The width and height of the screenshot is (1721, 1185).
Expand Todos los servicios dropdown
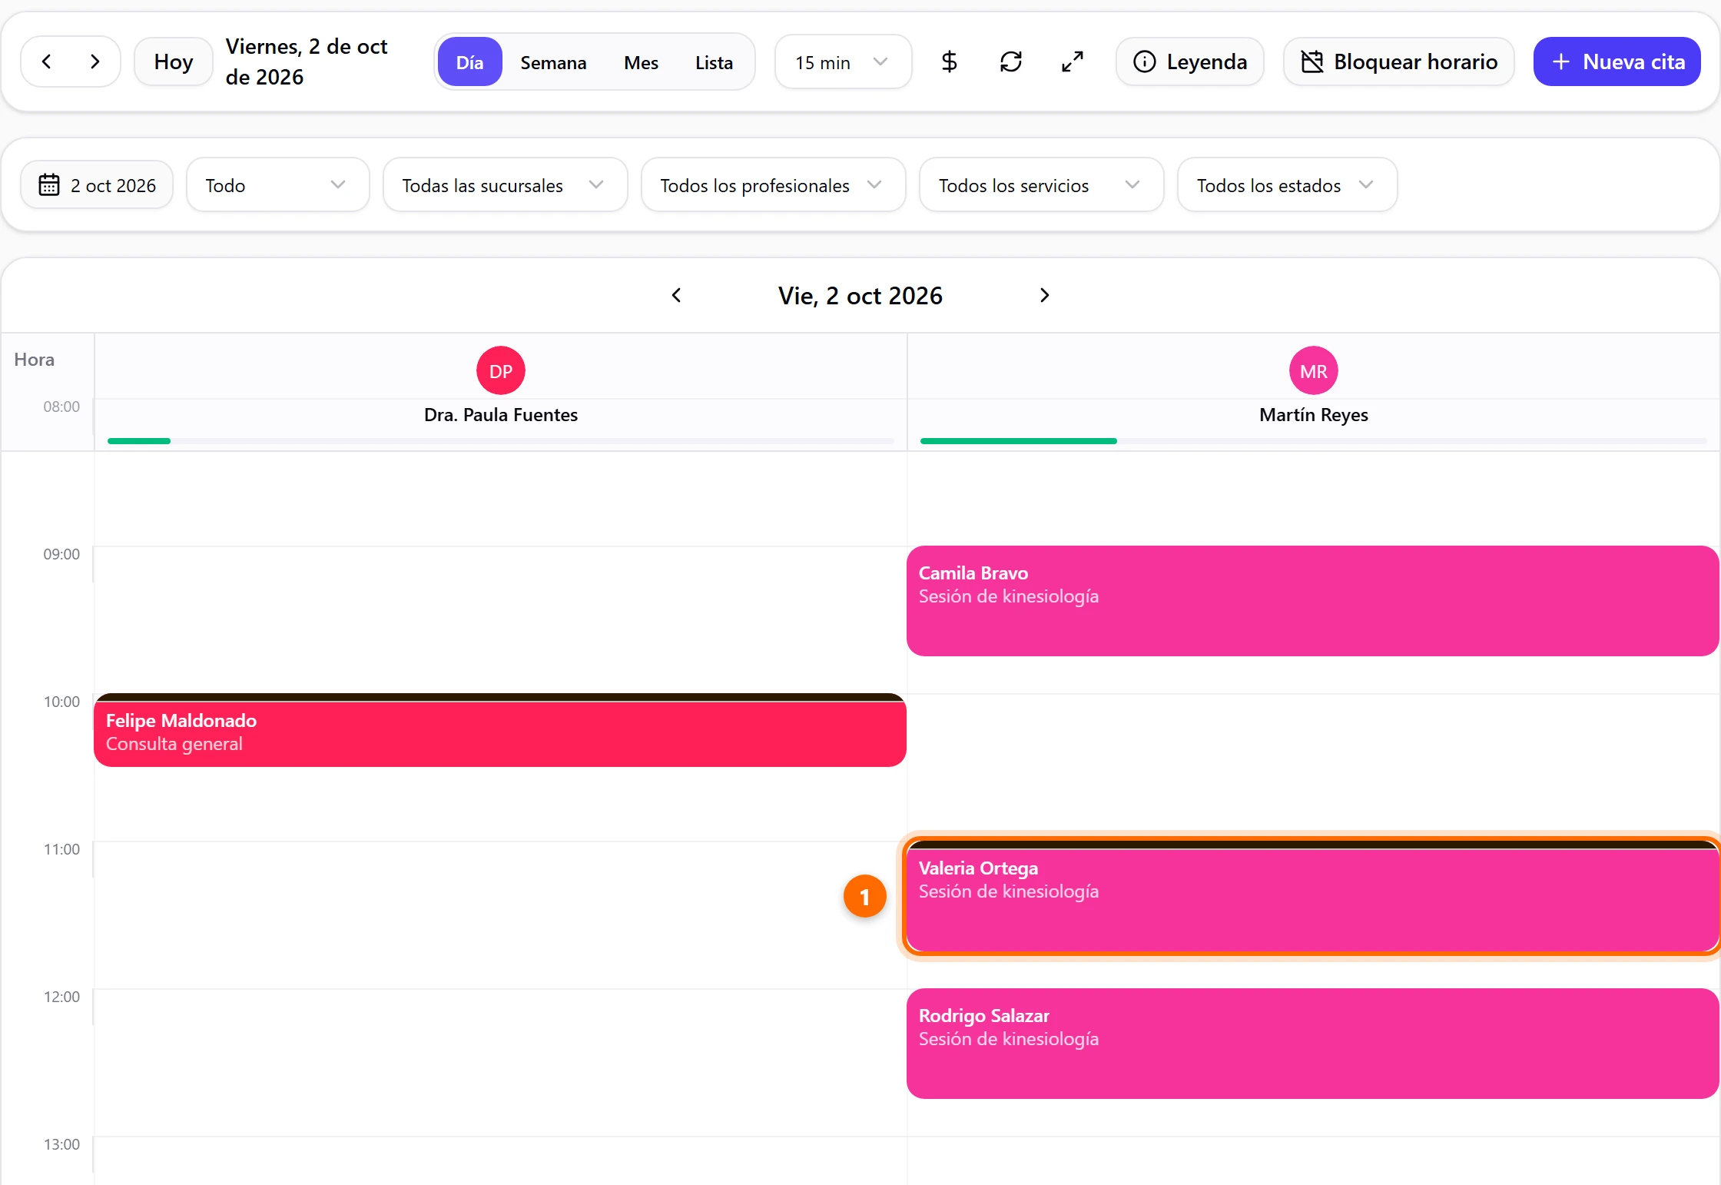tap(1041, 185)
